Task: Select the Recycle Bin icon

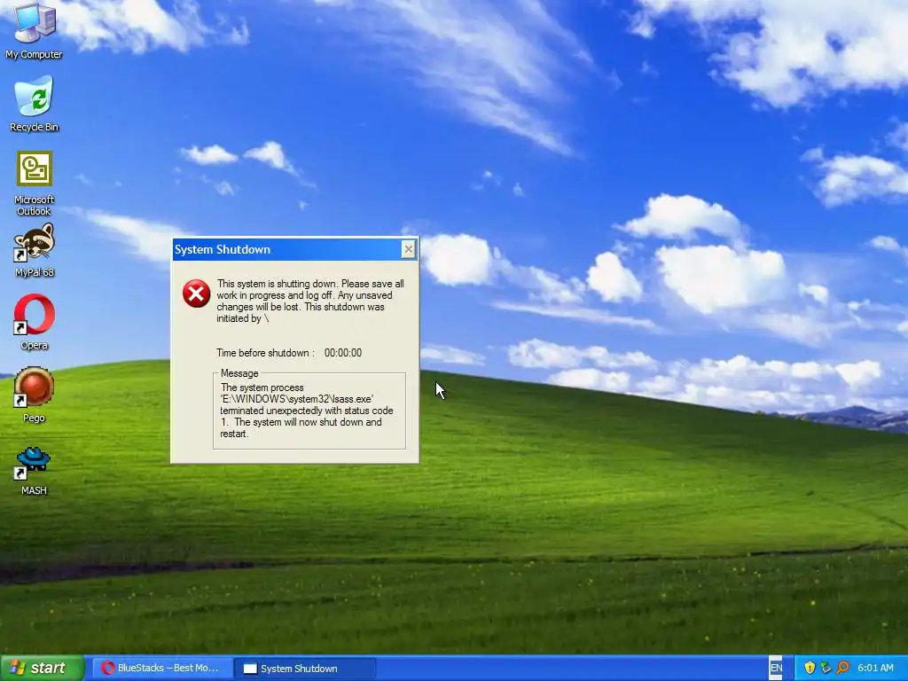Action: click(34, 105)
